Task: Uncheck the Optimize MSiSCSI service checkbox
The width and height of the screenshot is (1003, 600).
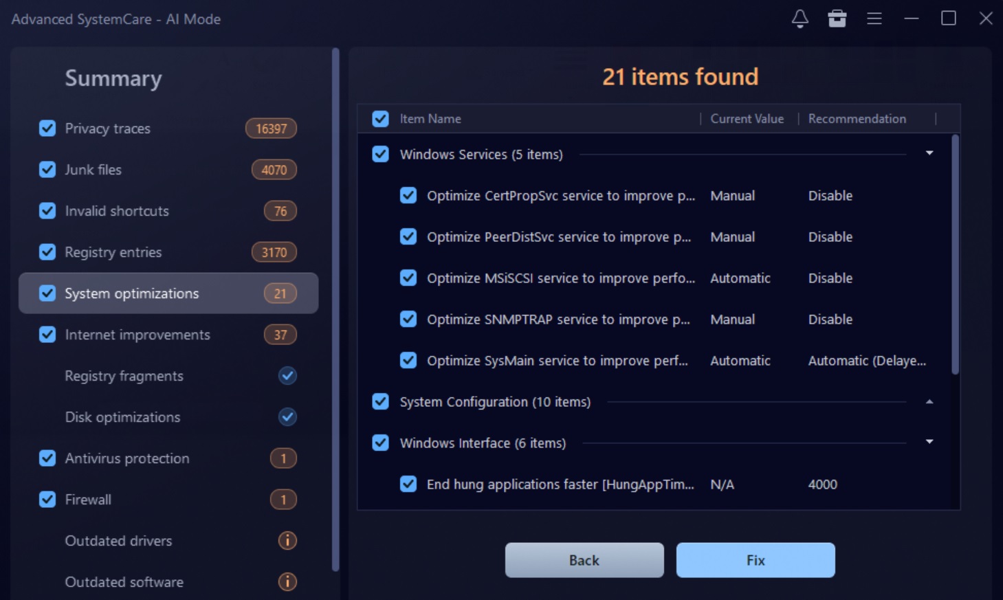Action: pyautogui.click(x=408, y=278)
